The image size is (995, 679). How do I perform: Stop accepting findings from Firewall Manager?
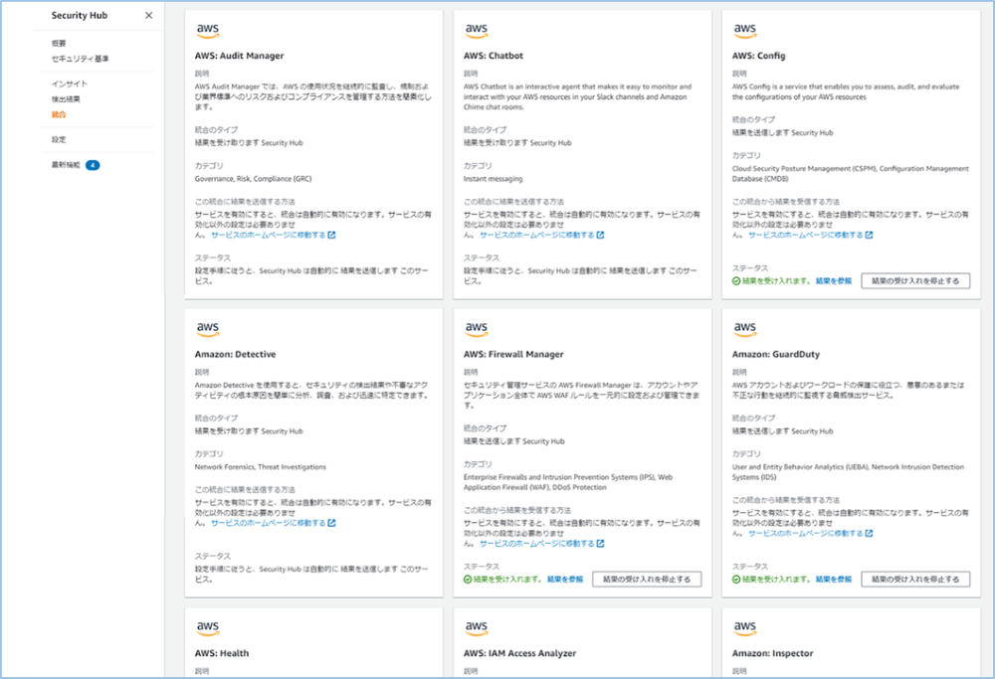click(x=648, y=580)
